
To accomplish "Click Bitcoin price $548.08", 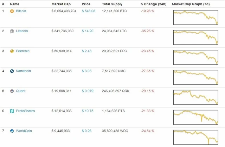I will 88,11.
